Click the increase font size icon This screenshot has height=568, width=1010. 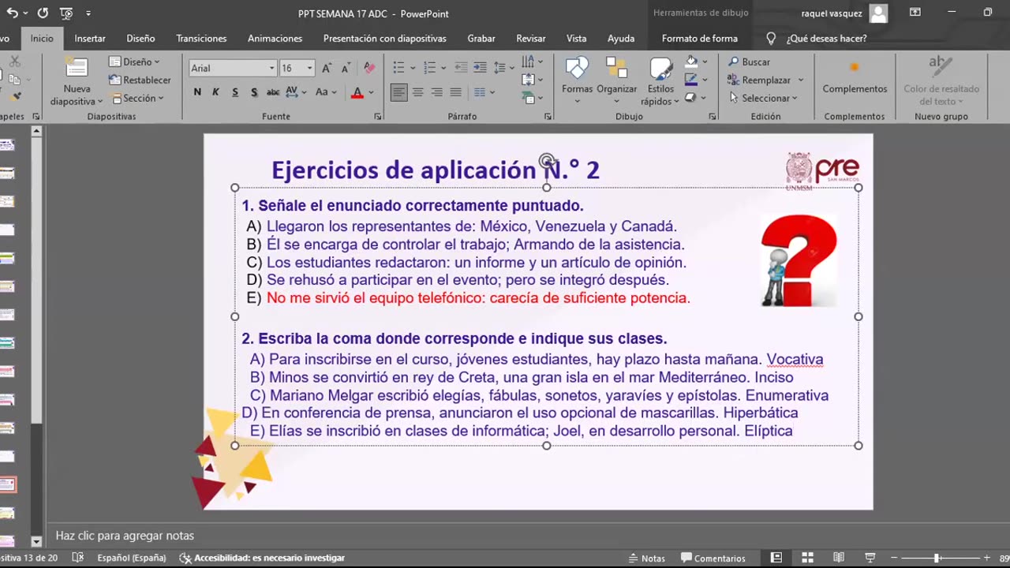pyautogui.click(x=327, y=69)
